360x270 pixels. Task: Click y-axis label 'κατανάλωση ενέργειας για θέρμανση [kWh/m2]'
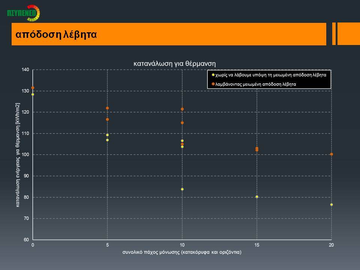coord(18,155)
